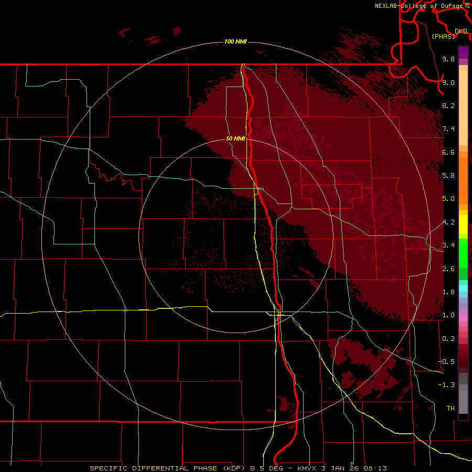Screen dimensions: 472x472
Task: Click the 1.0 value on the color scale
Action: click(448, 315)
